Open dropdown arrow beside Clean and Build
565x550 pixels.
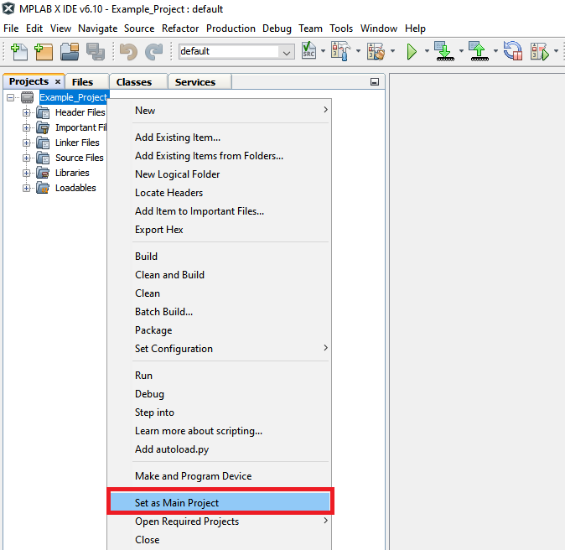tap(393, 51)
